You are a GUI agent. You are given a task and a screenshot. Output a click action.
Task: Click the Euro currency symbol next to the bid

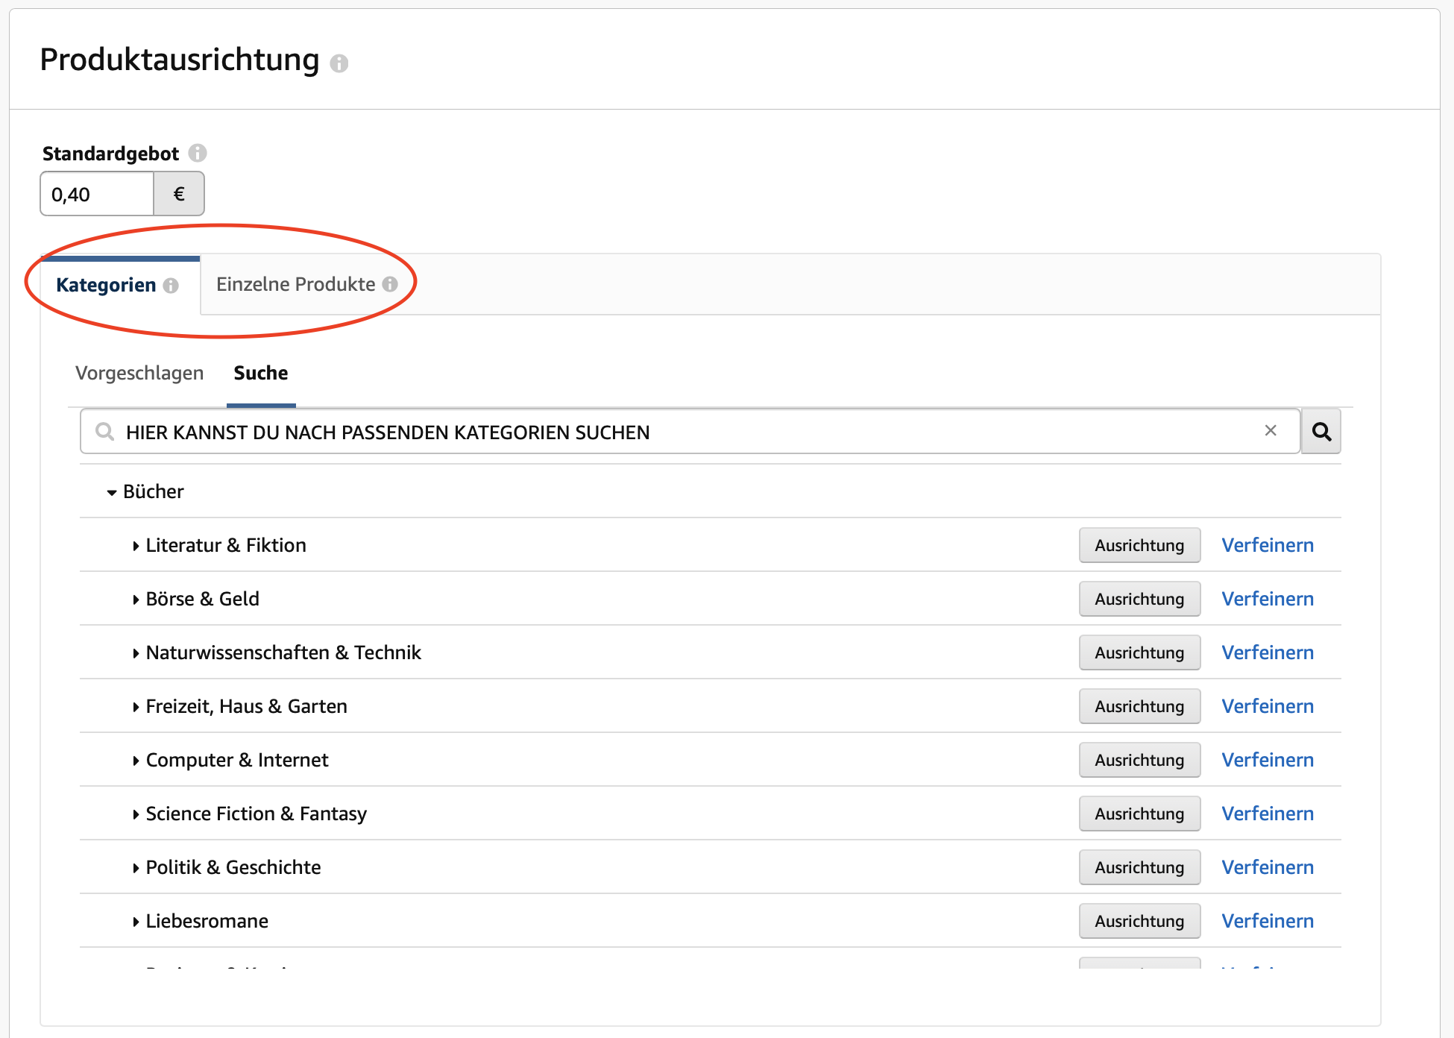(178, 193)
